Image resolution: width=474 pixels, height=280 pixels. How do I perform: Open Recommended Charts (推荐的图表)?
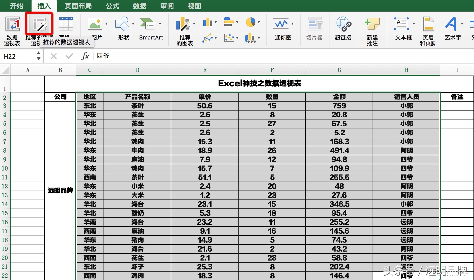point(183,24)
